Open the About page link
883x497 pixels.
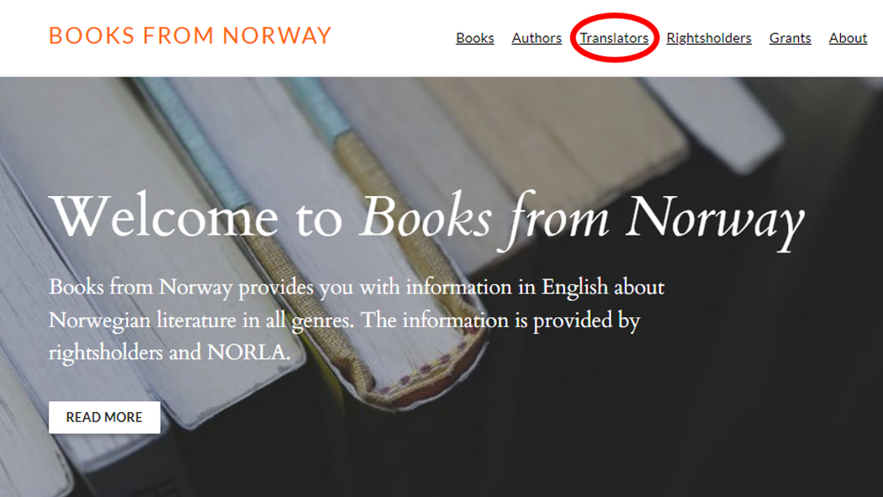[x=848, y=38]
